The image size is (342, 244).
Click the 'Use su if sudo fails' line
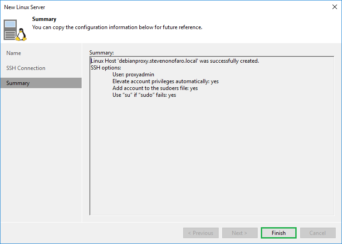pos(144,95)
